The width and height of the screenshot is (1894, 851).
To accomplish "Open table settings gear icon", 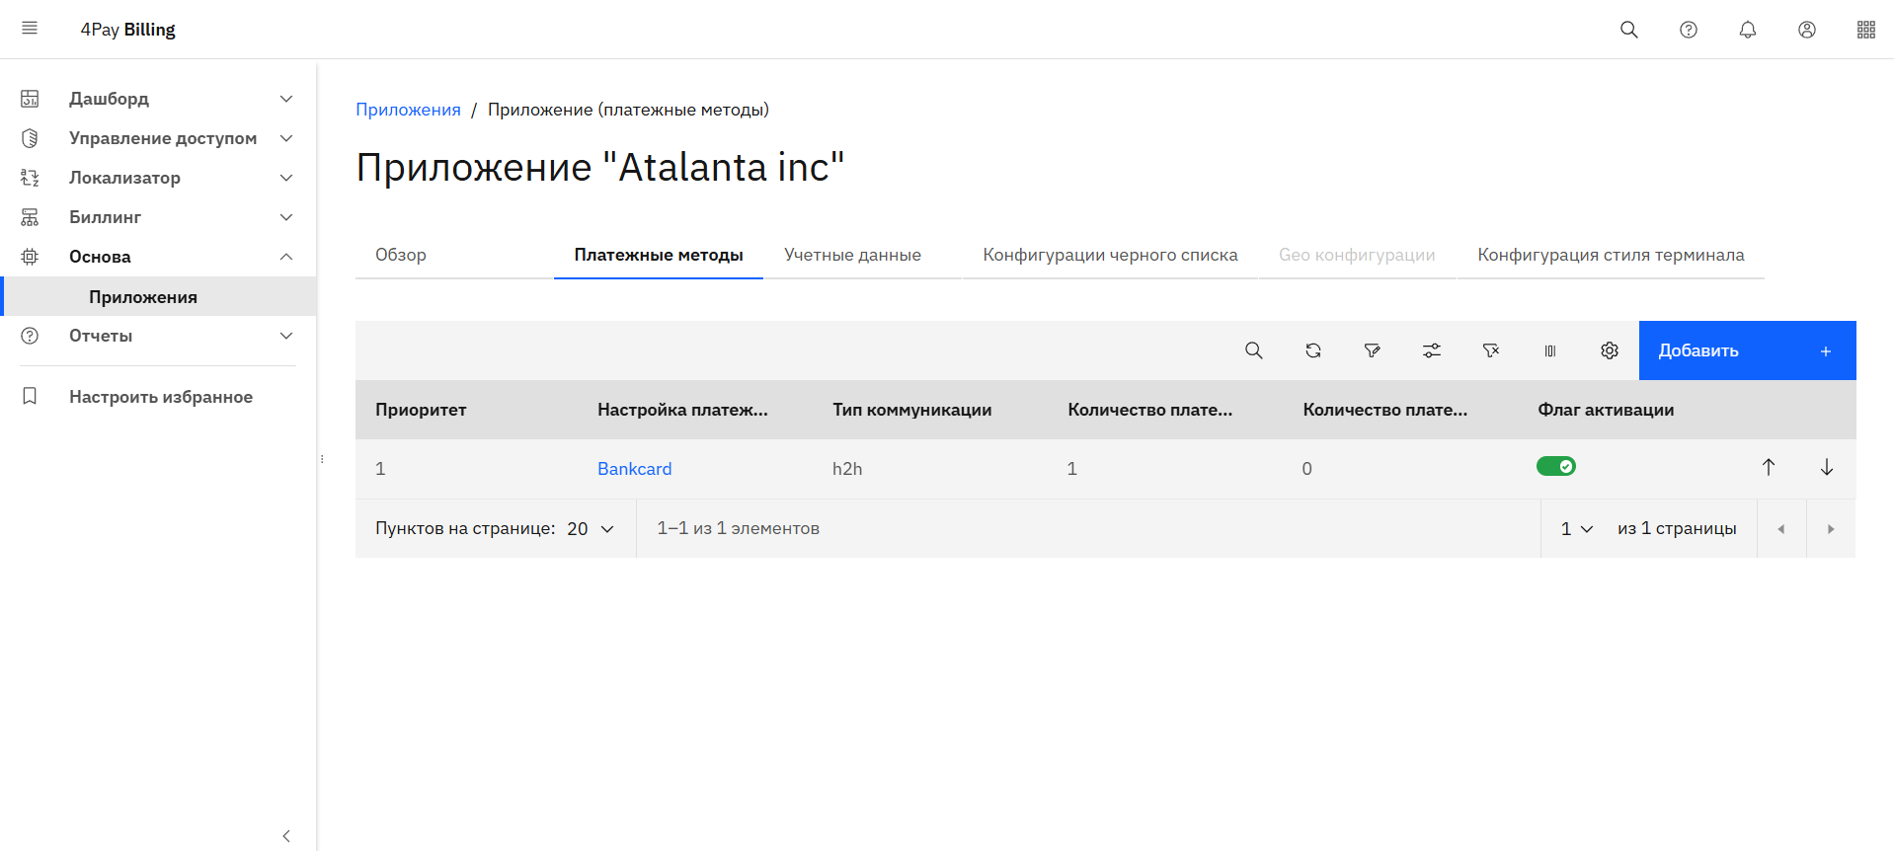I will [x=1609, y=350].
